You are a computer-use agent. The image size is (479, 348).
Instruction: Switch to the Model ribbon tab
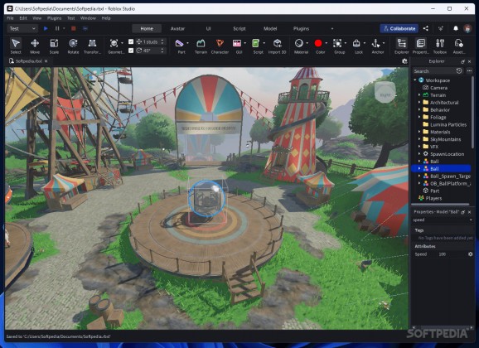pos(270,28)
